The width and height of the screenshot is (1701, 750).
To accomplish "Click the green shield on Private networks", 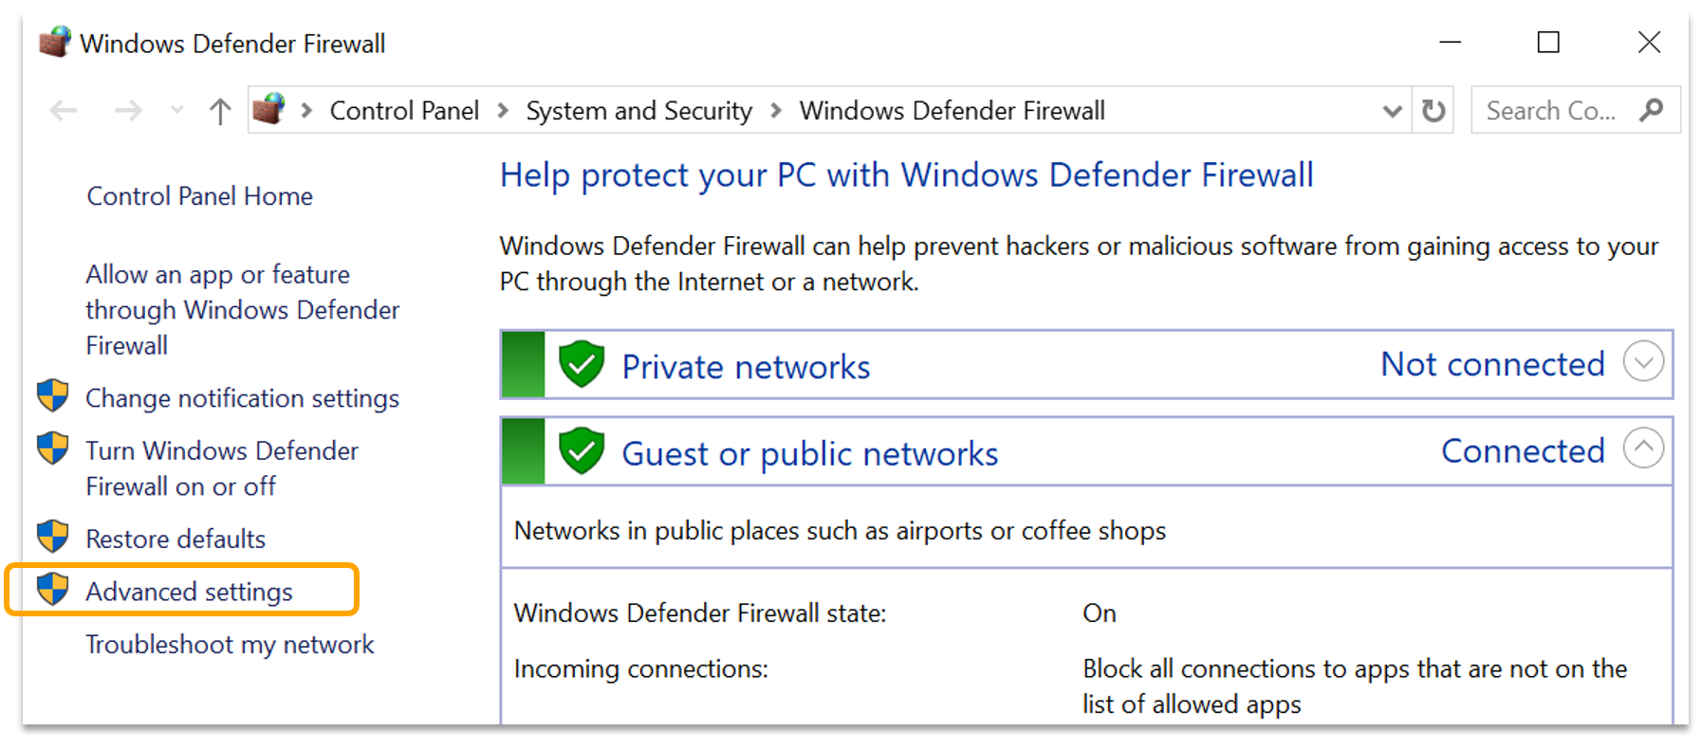I will 582,364.
